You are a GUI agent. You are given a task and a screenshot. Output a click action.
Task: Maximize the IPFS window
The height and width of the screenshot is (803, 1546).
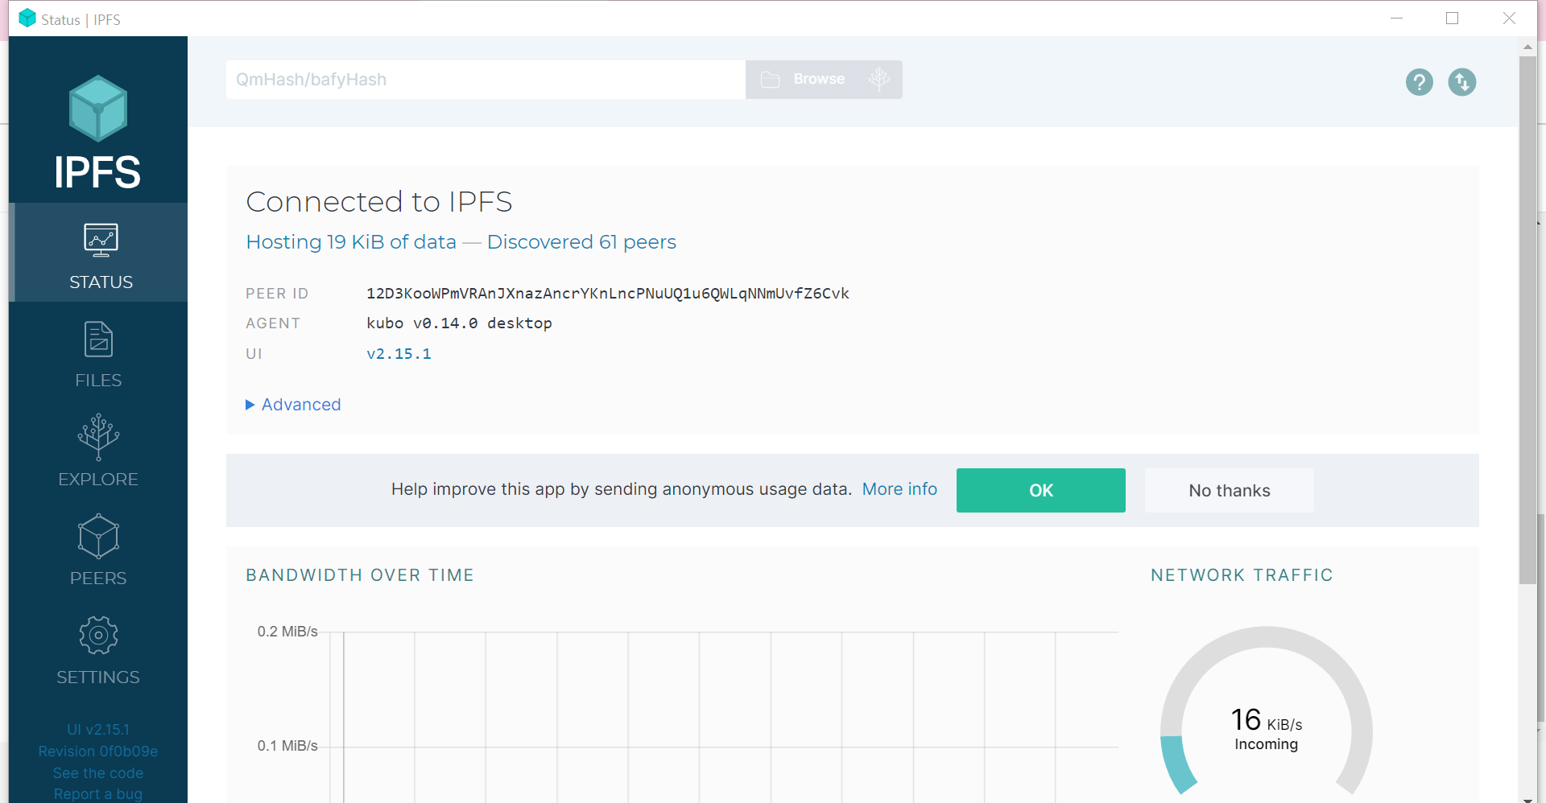(x=1452, y=18)
